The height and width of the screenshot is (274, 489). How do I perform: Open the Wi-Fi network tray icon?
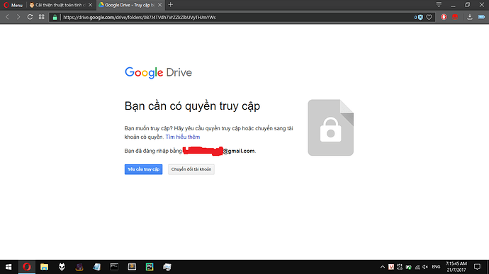tap(417, 267)
